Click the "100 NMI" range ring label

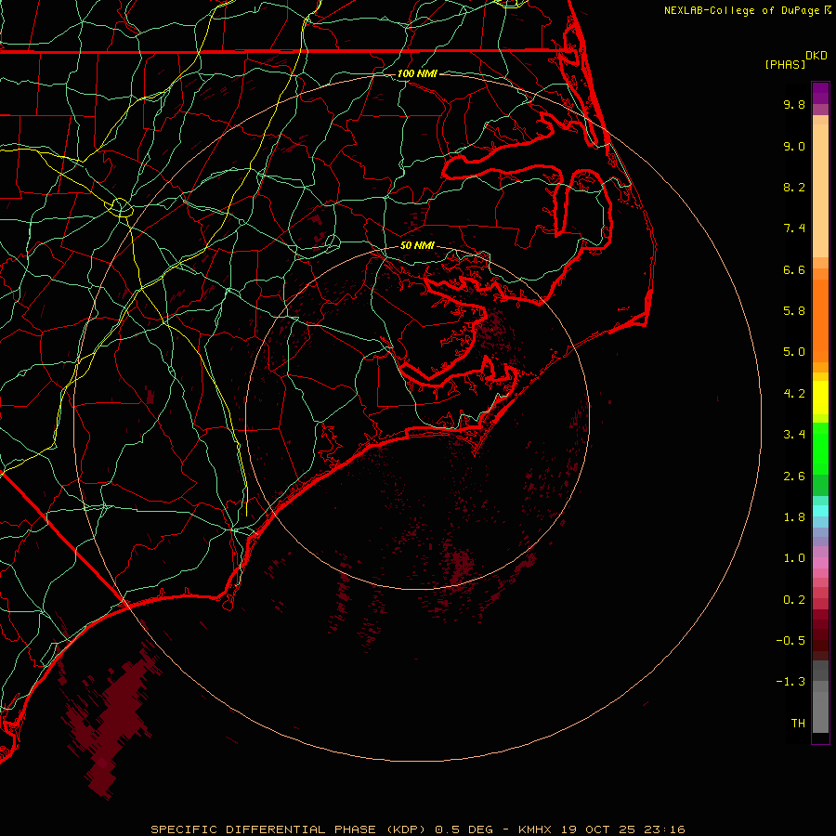pyautogui.click(x=417, y=73)
